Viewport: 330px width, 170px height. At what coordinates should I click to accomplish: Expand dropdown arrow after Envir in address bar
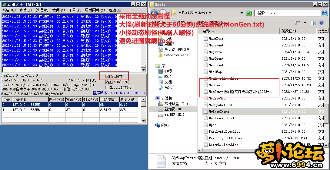210,13
